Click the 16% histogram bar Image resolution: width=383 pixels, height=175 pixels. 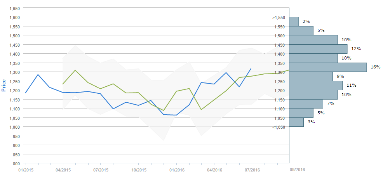[328, 67]
